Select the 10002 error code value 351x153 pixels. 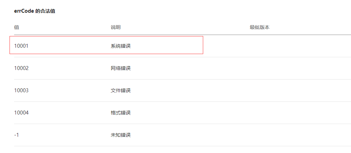[21, 68]
